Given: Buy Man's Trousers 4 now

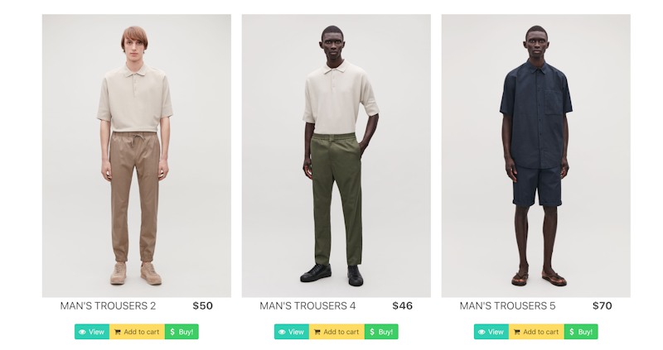Looking at the screenshot, I should (381, 332).
